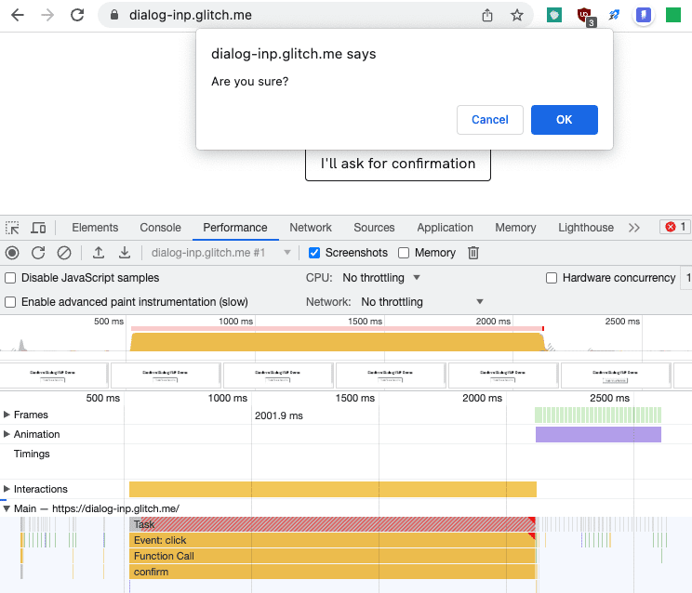Click the clear recording icon
This screenshot has height=593, width=692.
coord(64,253)
